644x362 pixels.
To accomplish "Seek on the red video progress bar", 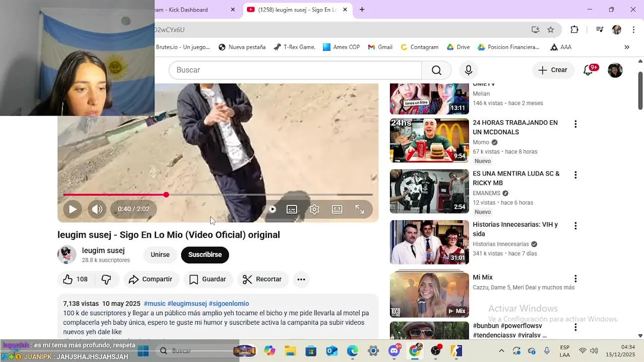I will [218, 195].
